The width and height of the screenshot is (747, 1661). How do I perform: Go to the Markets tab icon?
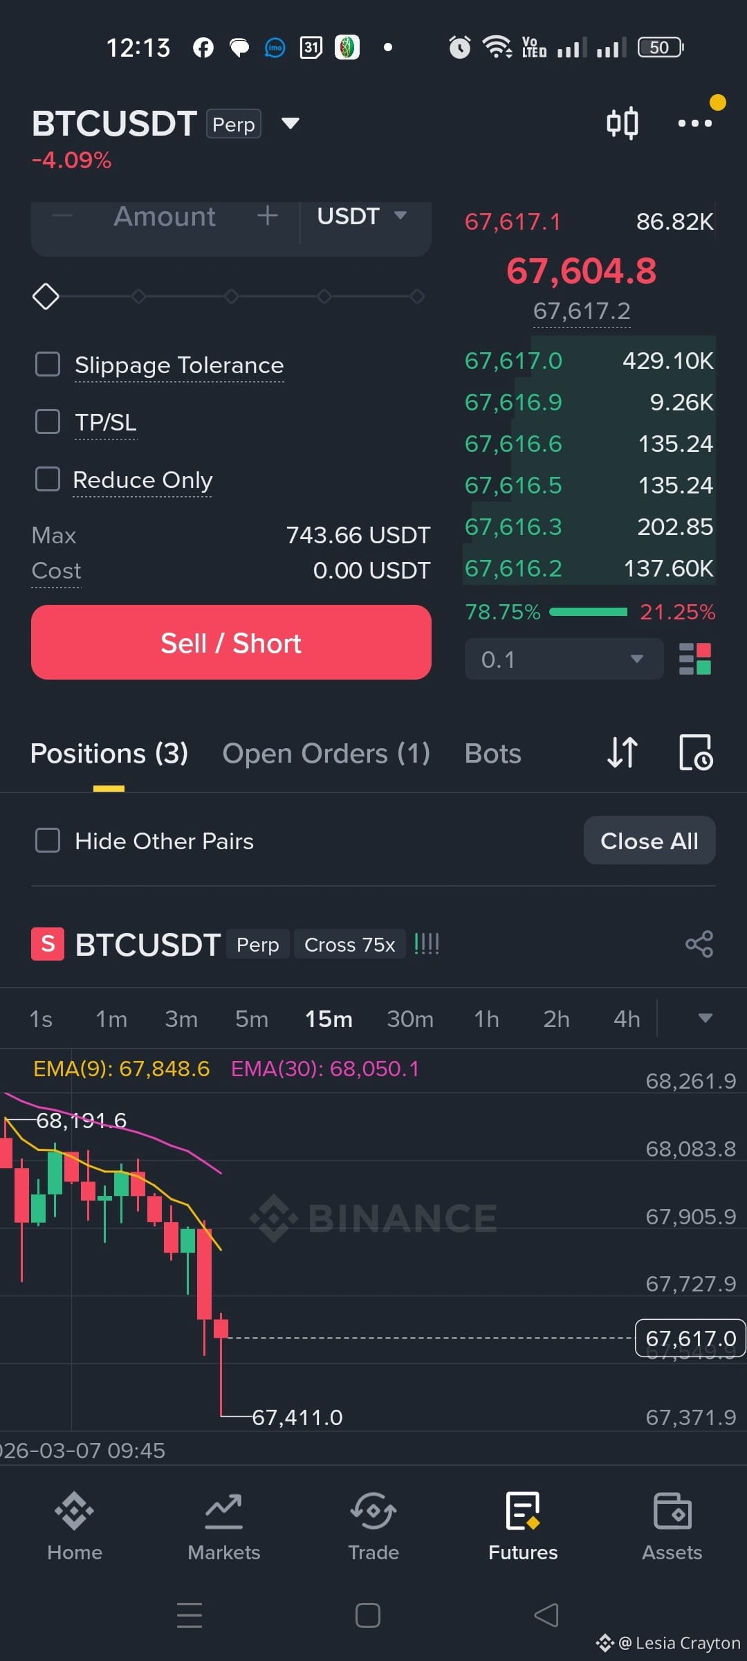(x=223, y=1511)
